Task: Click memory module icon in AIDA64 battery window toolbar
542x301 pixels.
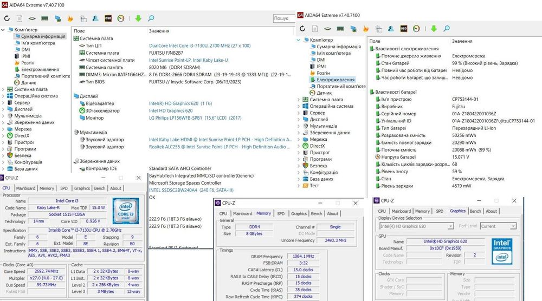Action: coord(340,29)
